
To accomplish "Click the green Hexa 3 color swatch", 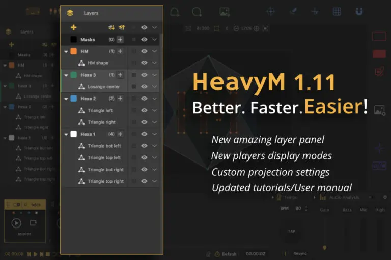I will (73, 75).
